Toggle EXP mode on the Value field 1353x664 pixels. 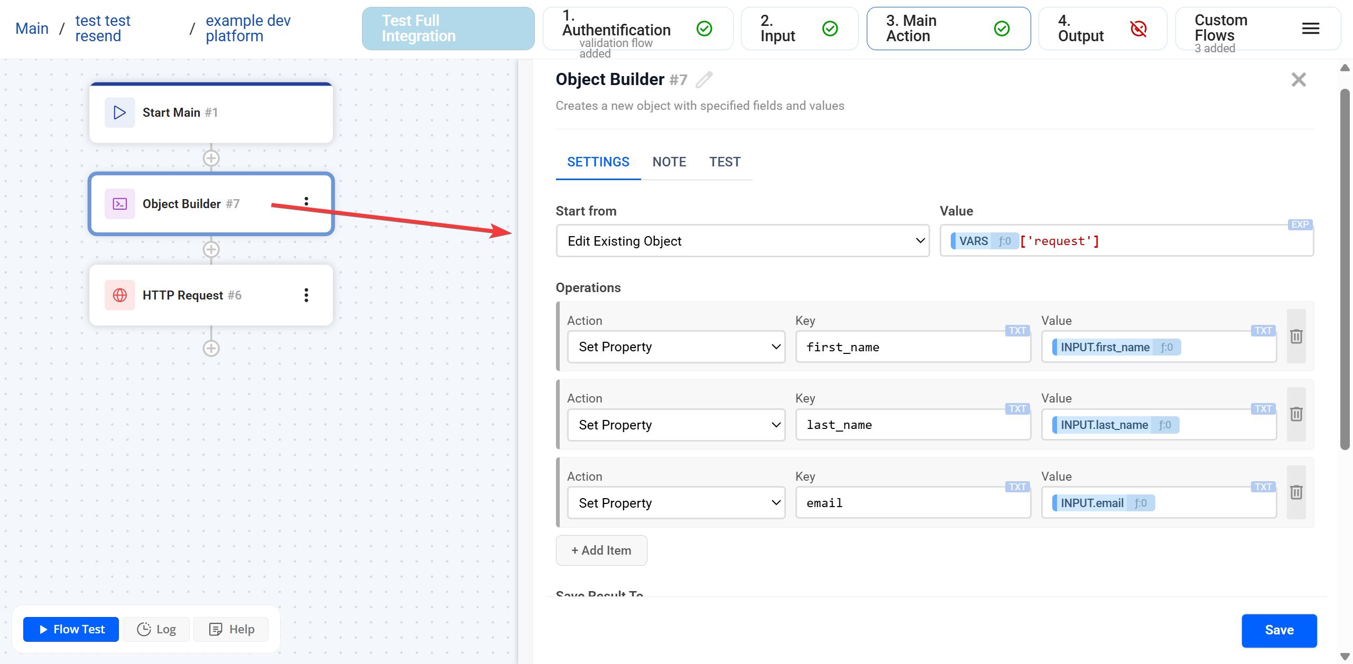(x=1300, y=225)
